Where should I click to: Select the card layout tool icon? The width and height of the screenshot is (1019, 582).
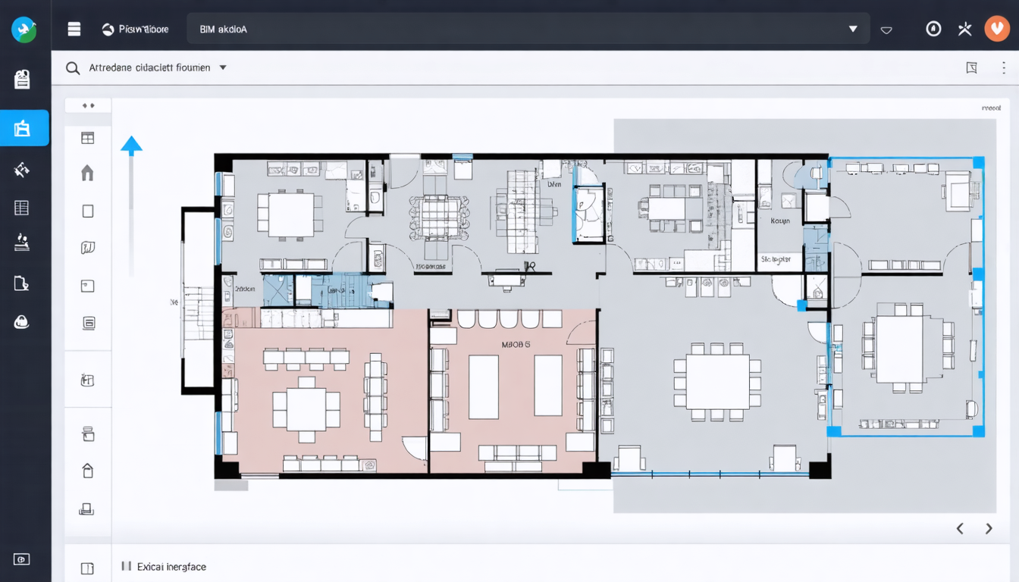point(88,323)
